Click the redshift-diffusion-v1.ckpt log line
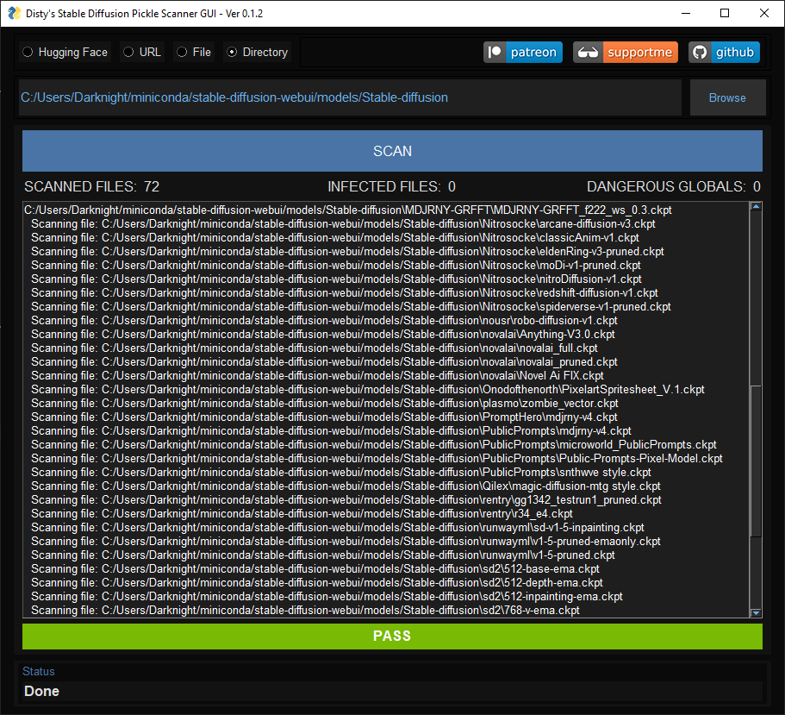Screen dimensions: 785x715 coord(345,292)
